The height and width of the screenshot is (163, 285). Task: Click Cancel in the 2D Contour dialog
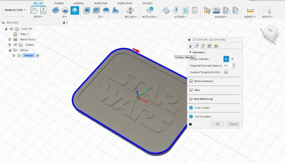(x=233, y=124)
